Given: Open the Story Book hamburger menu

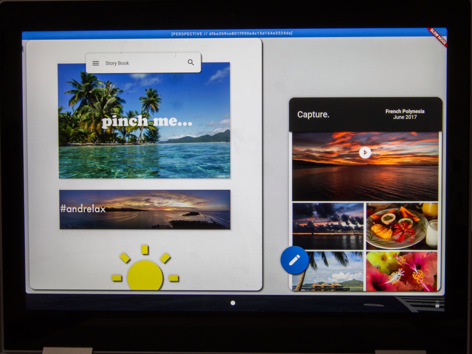Looking at the screenshot, I should point(96,63).
